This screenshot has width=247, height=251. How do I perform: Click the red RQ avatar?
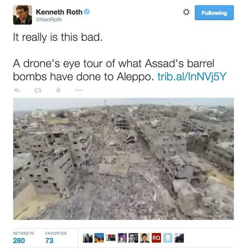pos(157,238)
